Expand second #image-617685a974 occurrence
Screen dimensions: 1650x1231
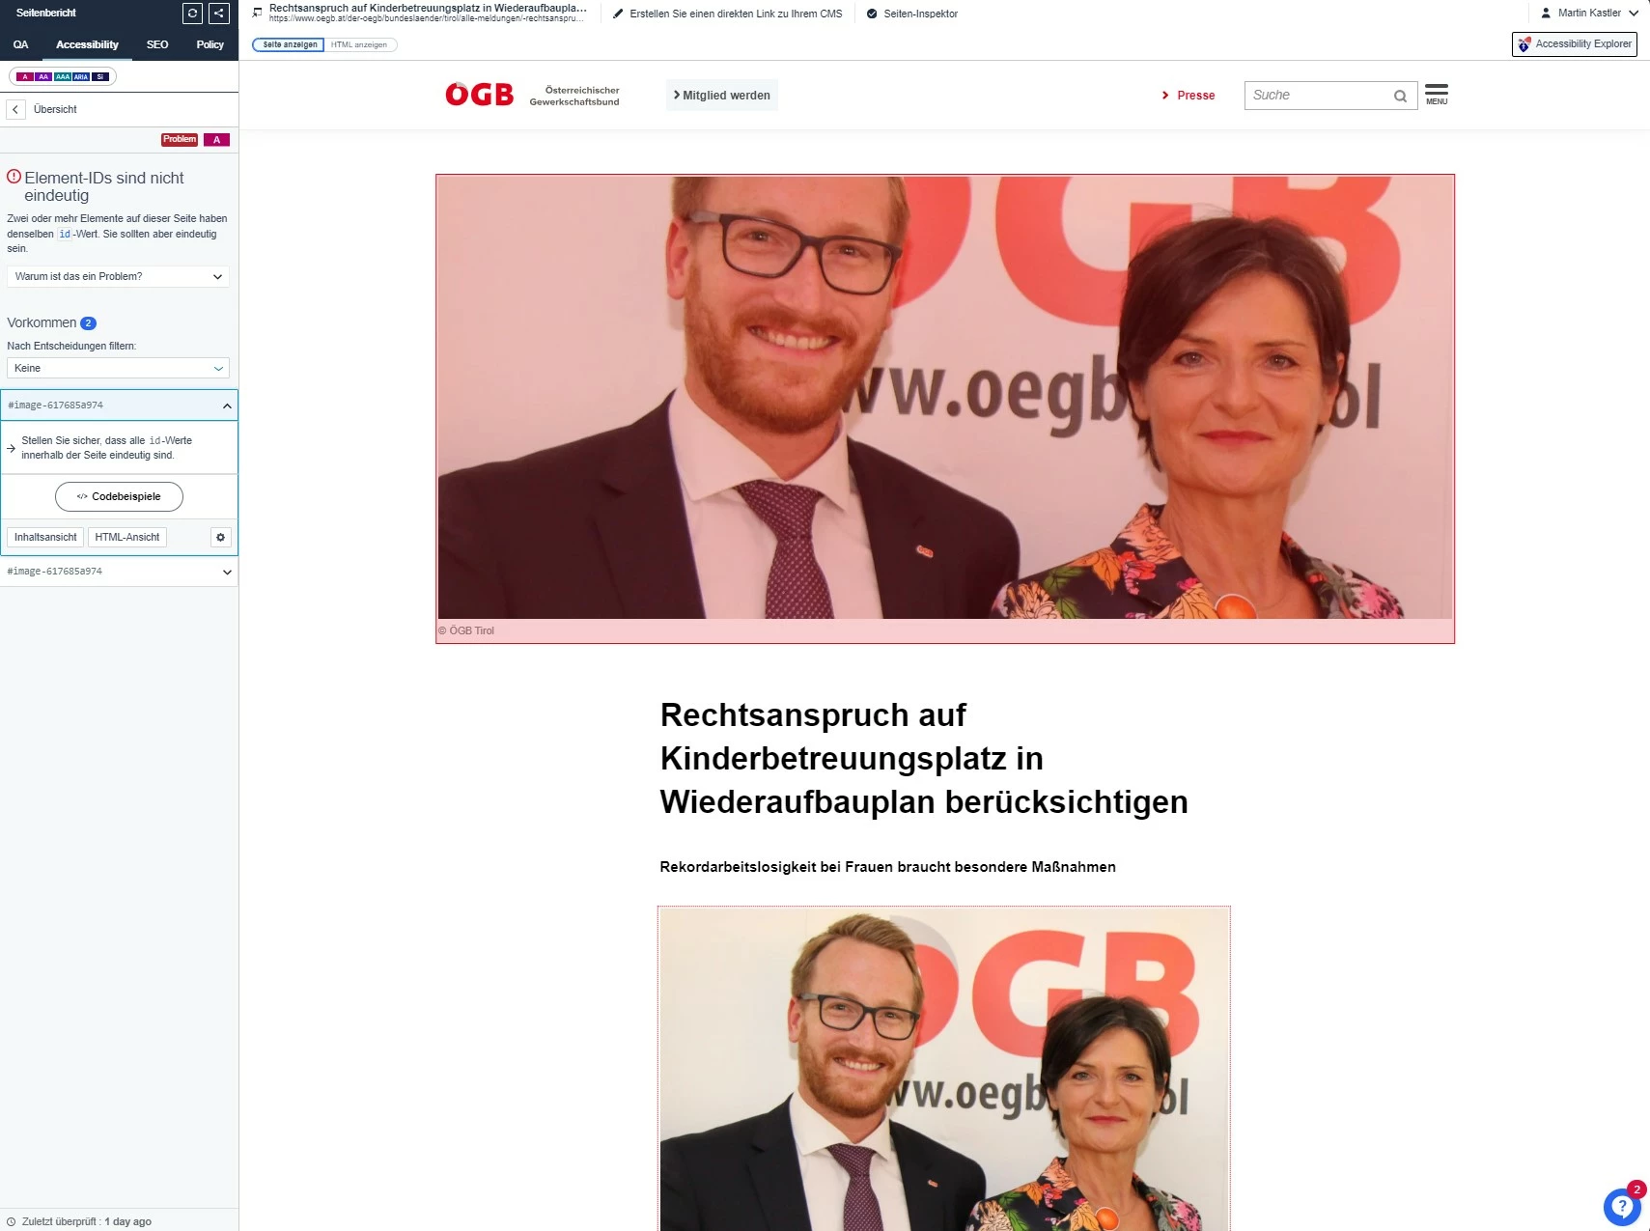[x=119, y=572]
